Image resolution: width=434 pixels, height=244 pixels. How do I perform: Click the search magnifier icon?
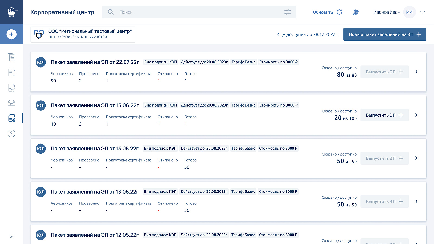click(111, 12)
